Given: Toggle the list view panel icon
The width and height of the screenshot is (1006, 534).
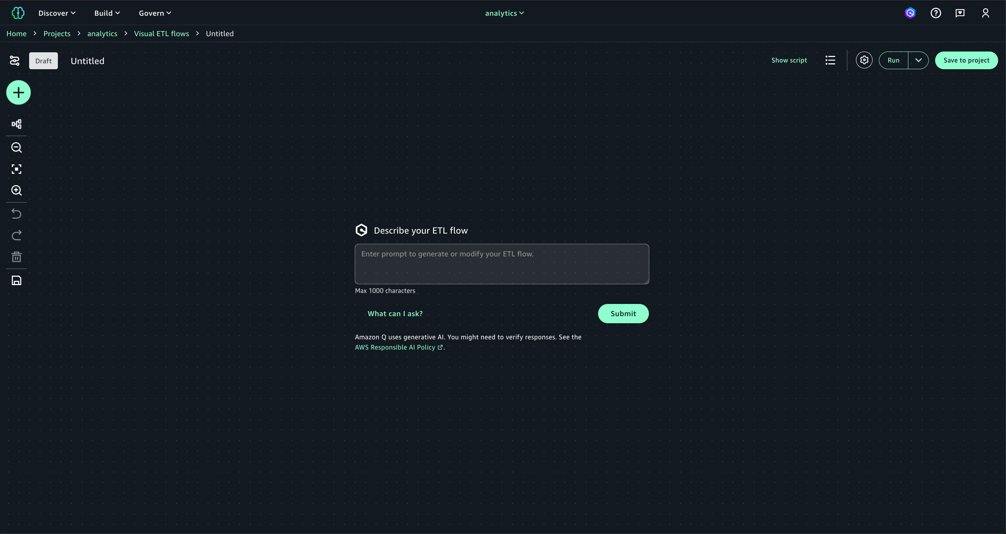Looking at the screenshot, I should coord(830,60).
